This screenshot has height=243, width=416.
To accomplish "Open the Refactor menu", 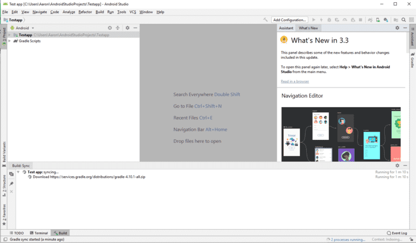I will pos(85,12).
